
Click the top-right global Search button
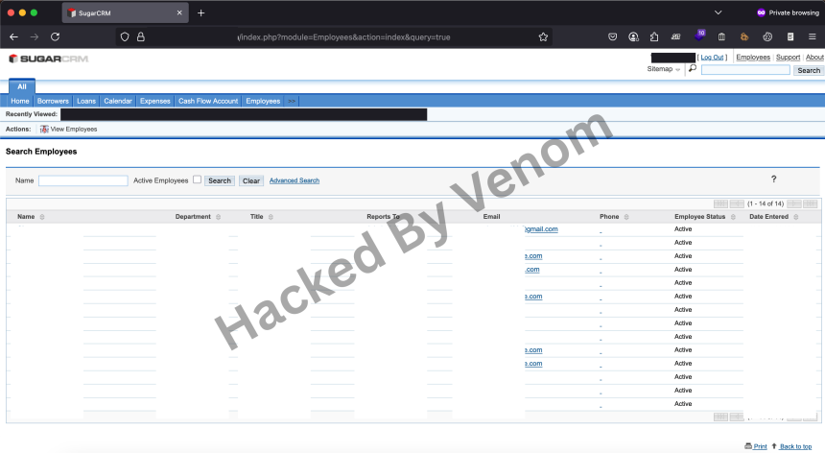click(x=808, y=70)
